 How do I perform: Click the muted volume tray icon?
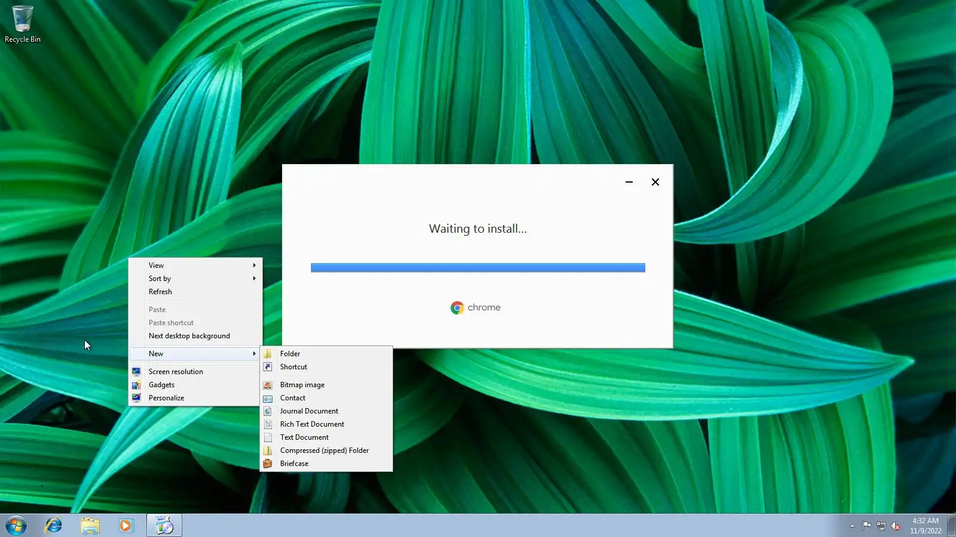point(896,526)
